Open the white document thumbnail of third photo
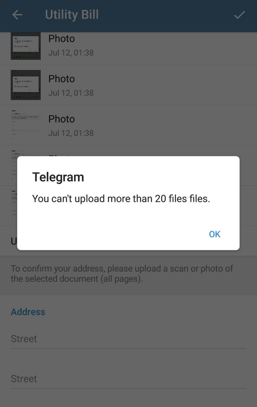The height and width of the screenshot is (407, 257). 25,125
